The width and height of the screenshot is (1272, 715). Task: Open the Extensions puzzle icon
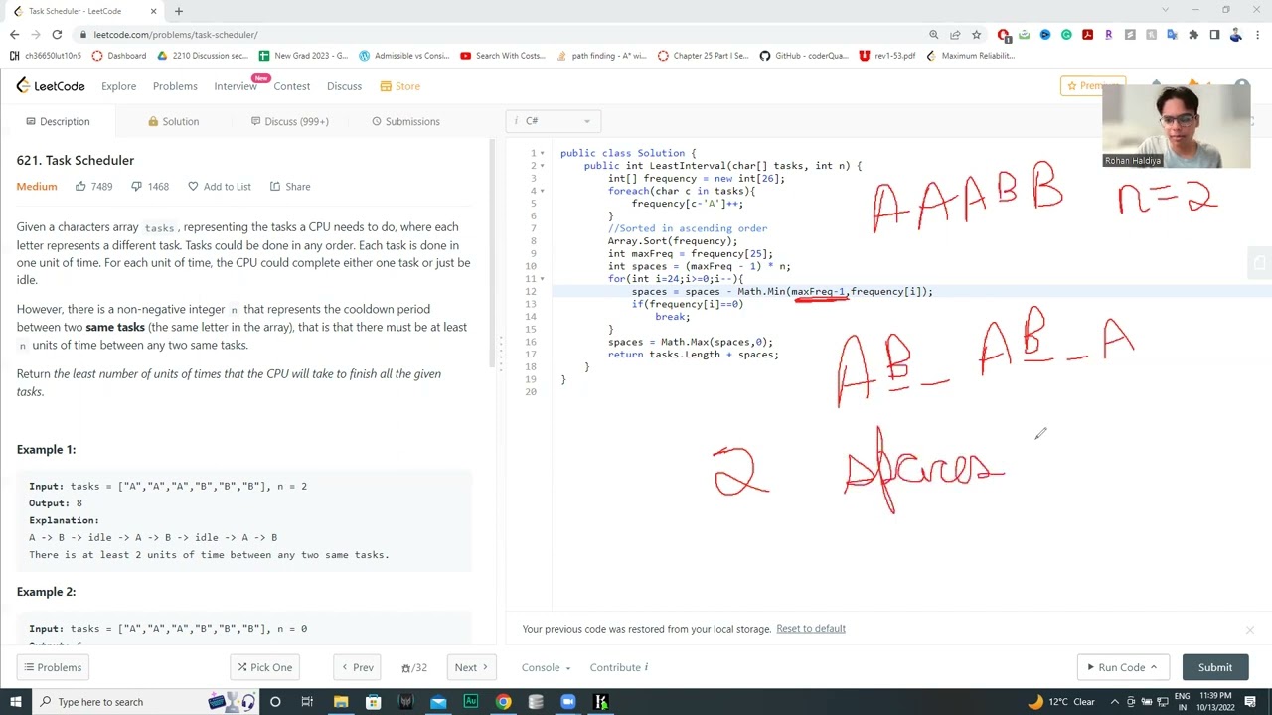(x=1193, y=34)
